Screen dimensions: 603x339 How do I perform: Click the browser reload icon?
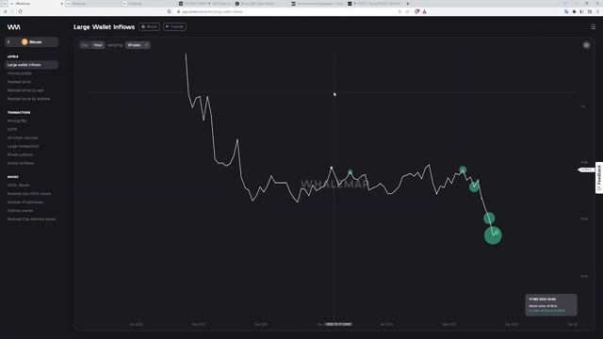click(x=20, y=11)
